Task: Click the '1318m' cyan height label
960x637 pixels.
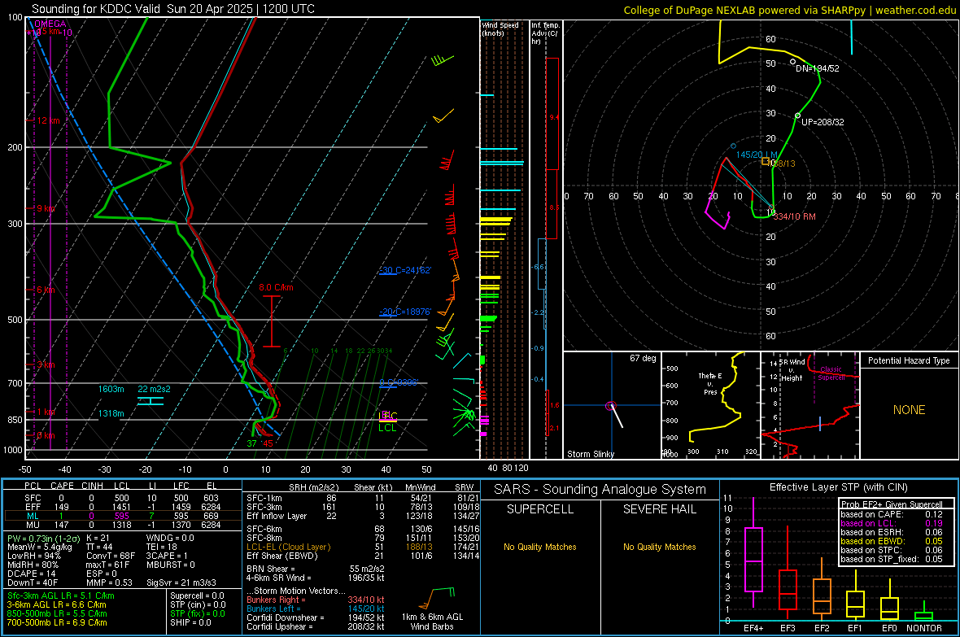Action: click(x=111, y=413)
